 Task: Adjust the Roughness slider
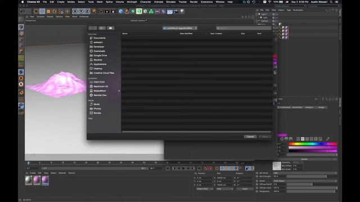(x=312, y=191)
